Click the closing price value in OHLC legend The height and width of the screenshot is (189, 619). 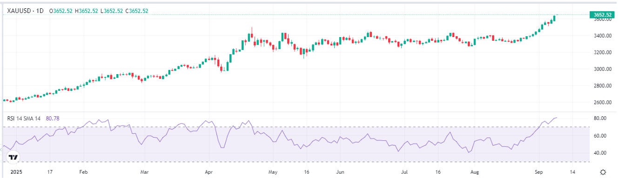point(139,11)
